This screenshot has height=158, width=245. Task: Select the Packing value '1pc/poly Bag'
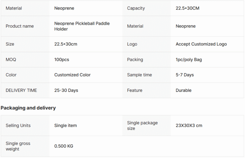(189, 60)
